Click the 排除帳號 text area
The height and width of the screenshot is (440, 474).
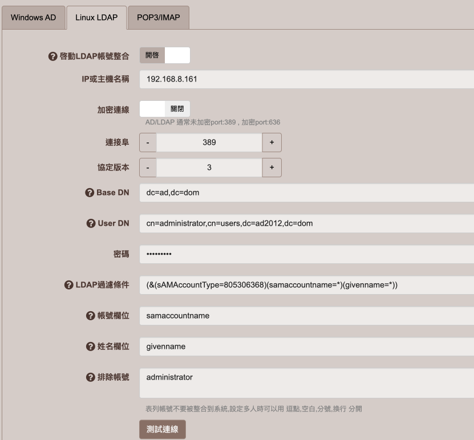[x=306, y=383]
